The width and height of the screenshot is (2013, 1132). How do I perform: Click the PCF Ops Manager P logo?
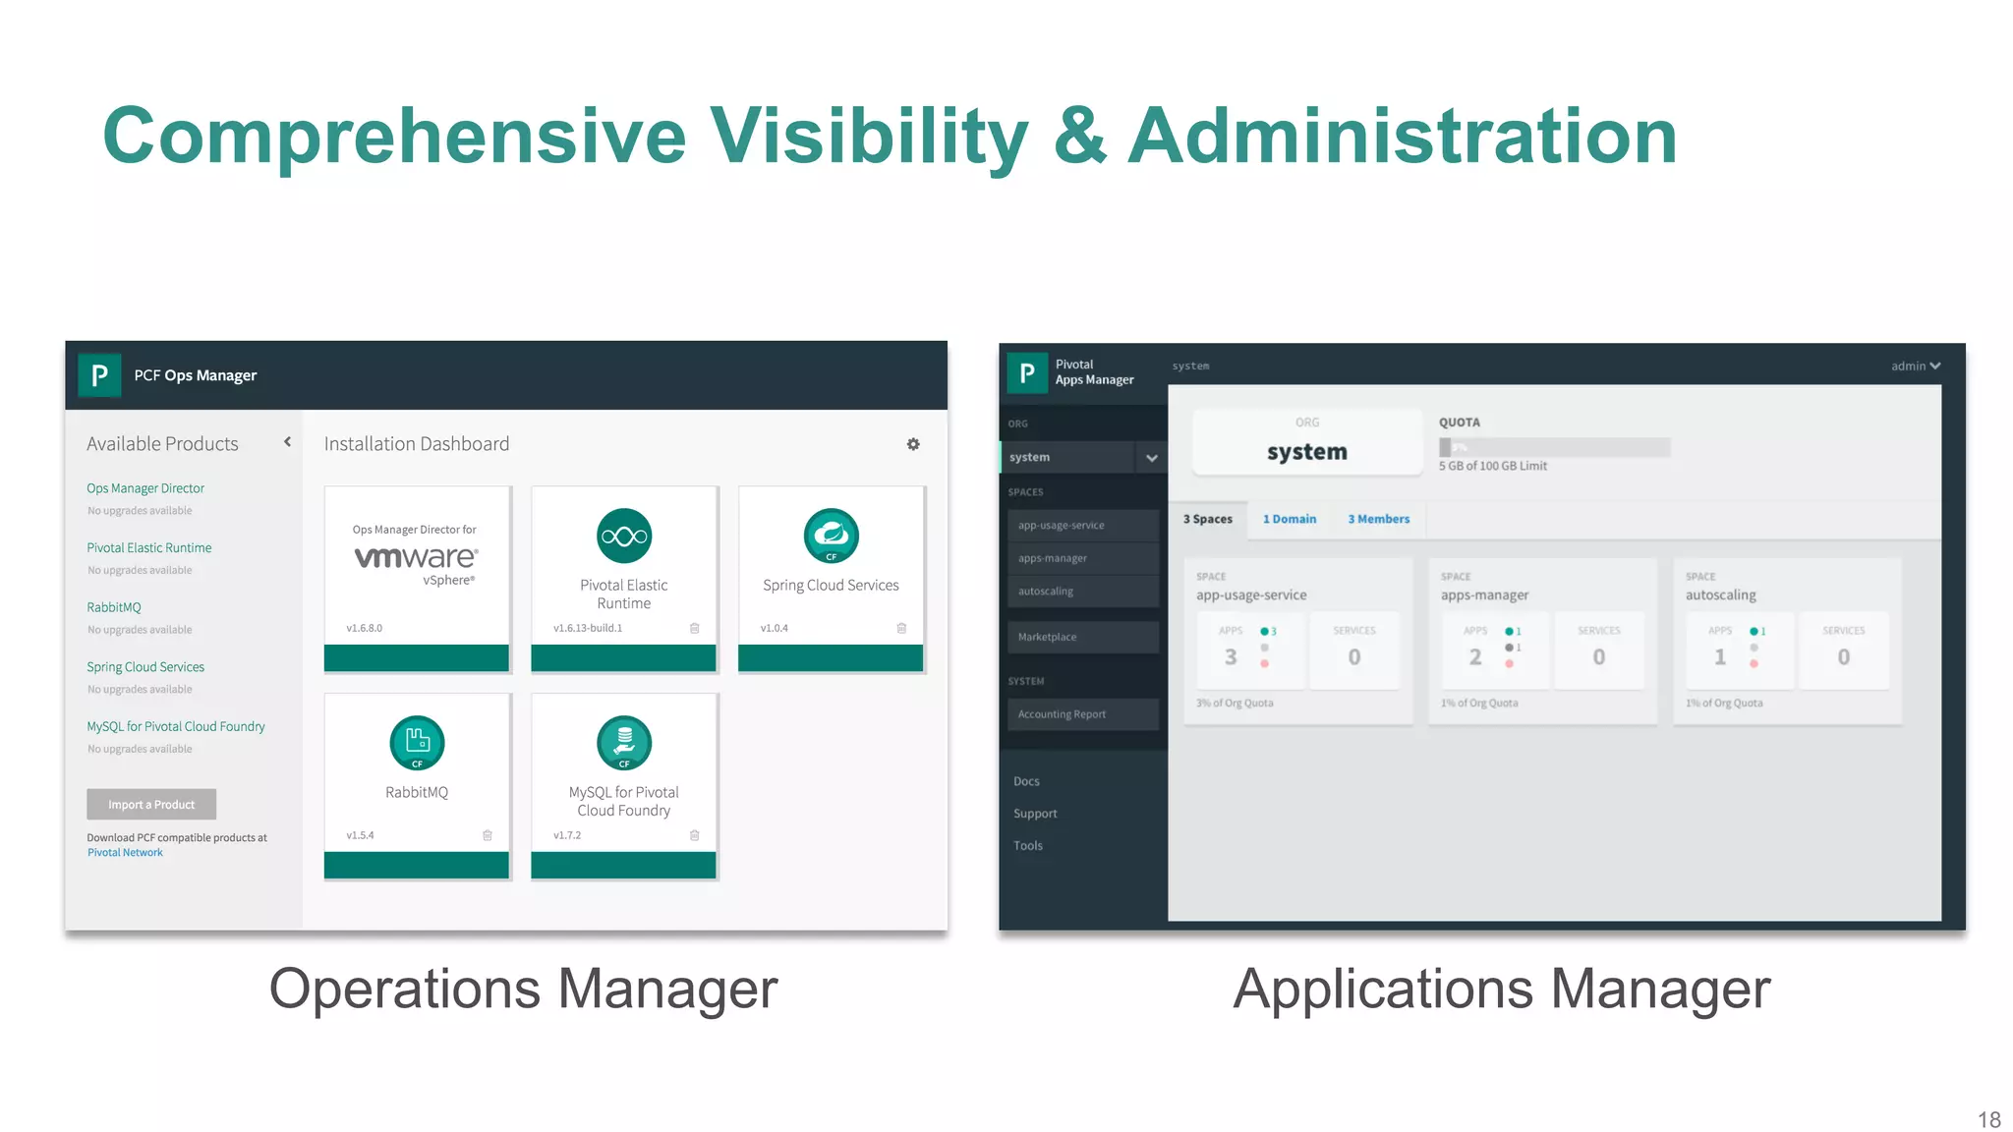(x=99, y=374)
